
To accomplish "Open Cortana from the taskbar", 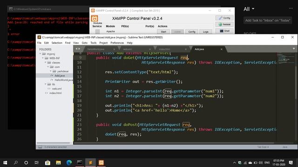I will point(26,163).
